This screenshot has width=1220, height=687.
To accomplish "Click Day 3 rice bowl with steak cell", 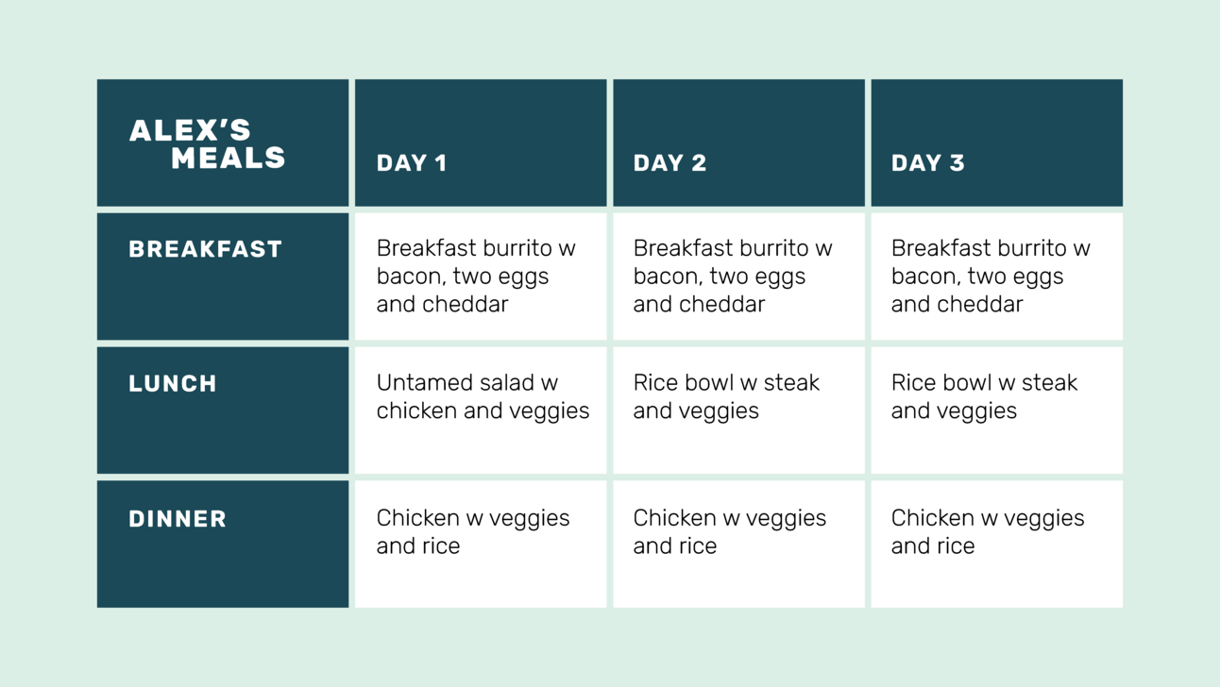I will point(996,411).
